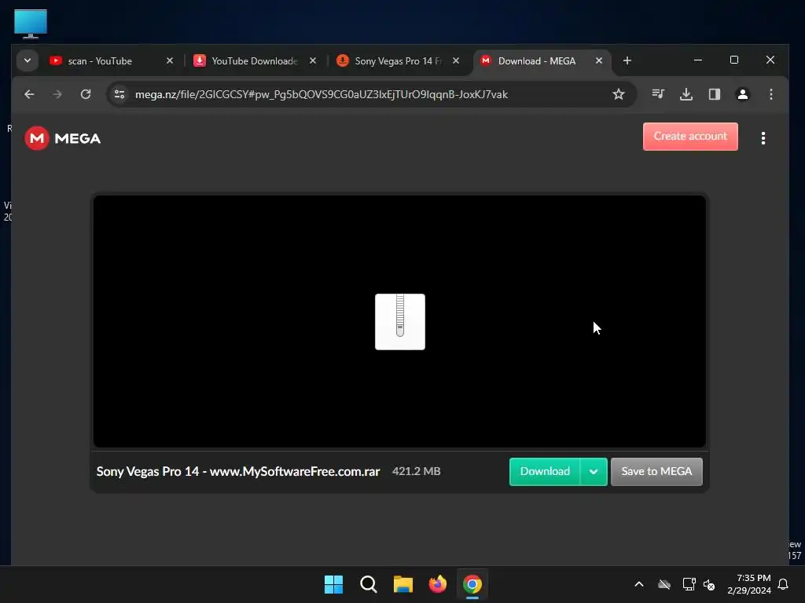The image size is (805, 603).
Task: Click the file name Sony Vegas Pro 14 rar
Action: coord(238,471)
